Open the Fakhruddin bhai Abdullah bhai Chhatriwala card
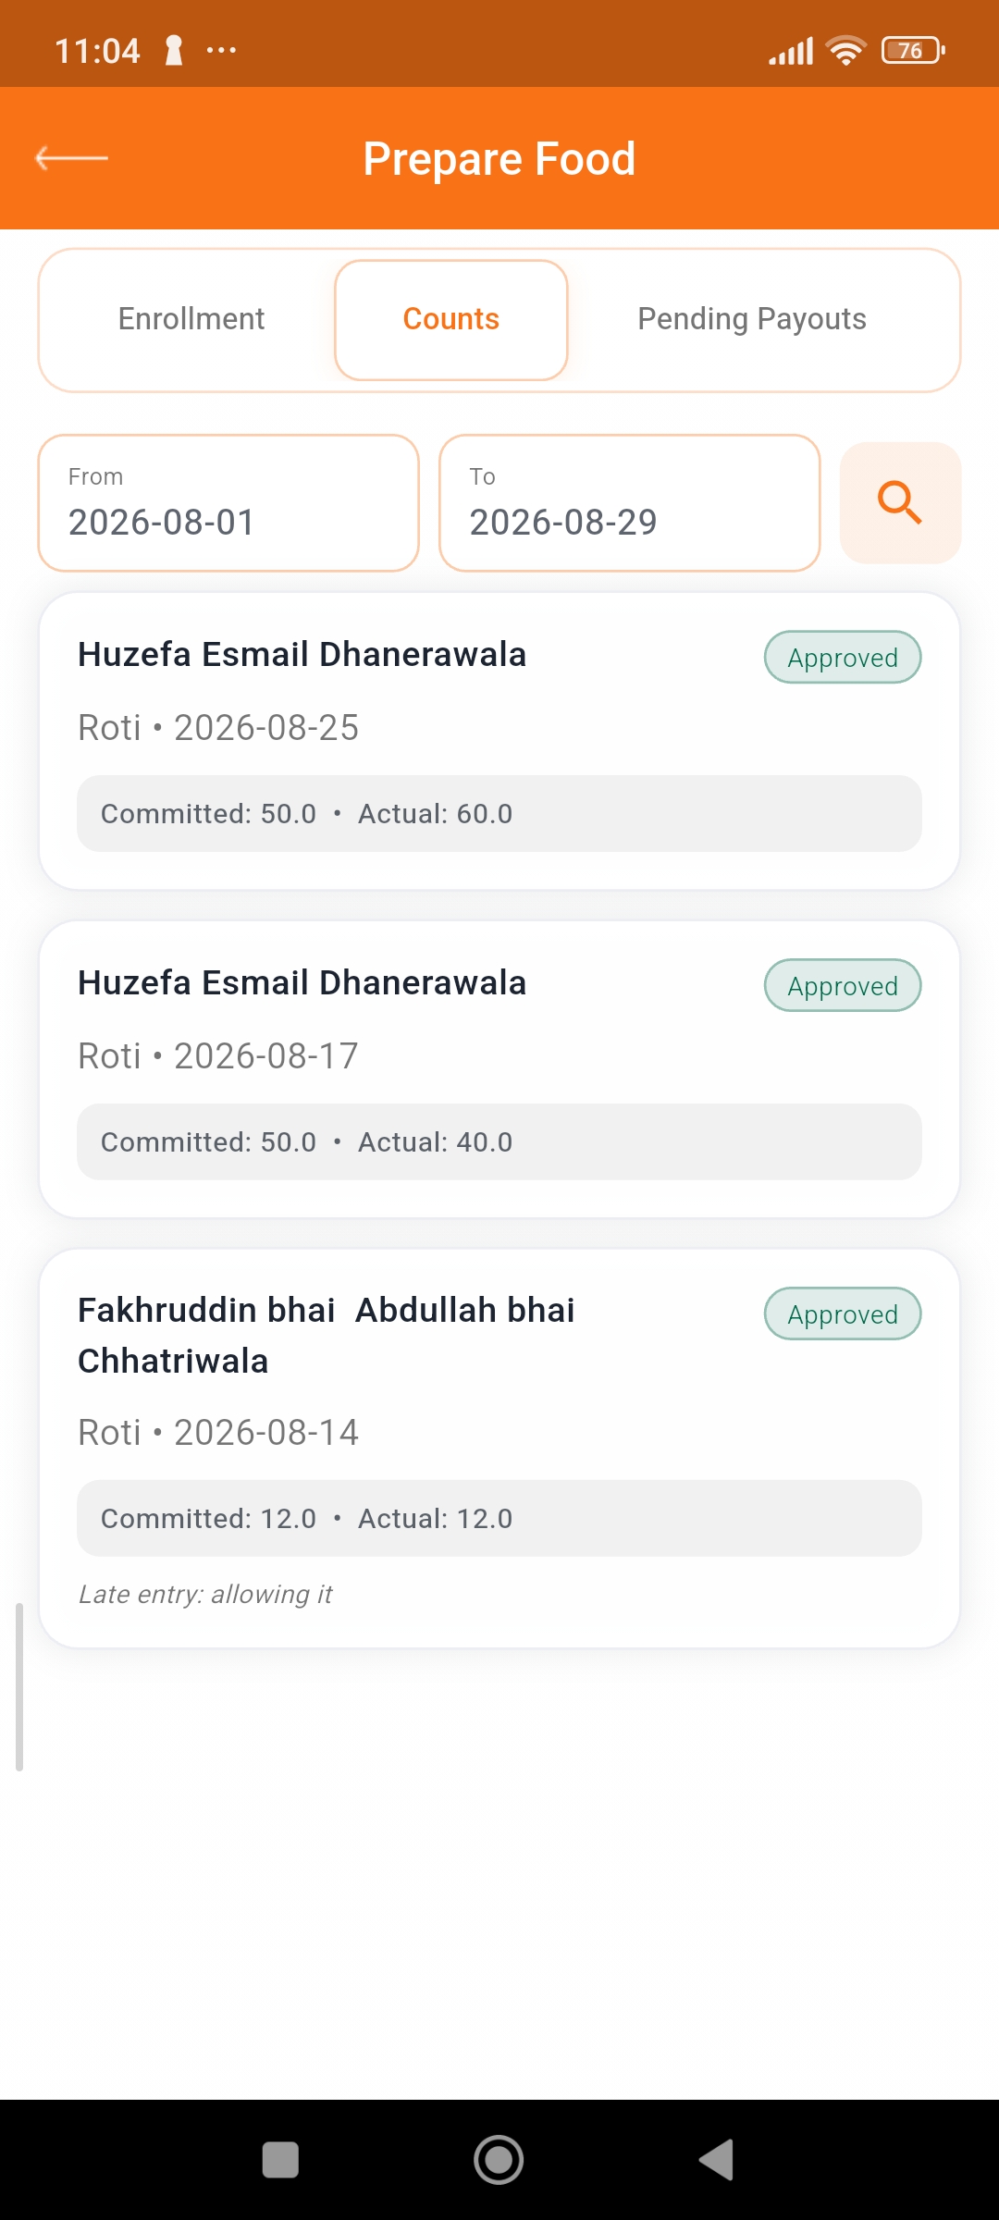This screenshot has height=2220, width=999. [499, 1448]
